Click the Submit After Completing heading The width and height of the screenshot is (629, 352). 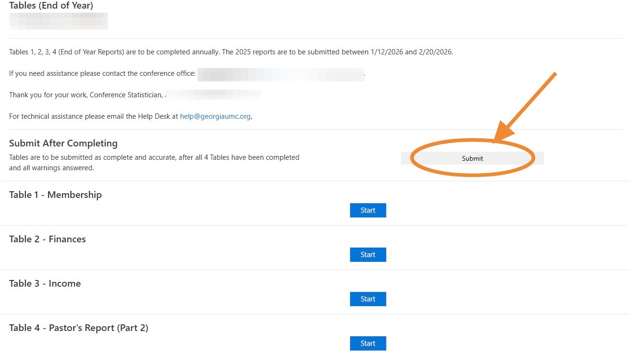tap(63, 143)
